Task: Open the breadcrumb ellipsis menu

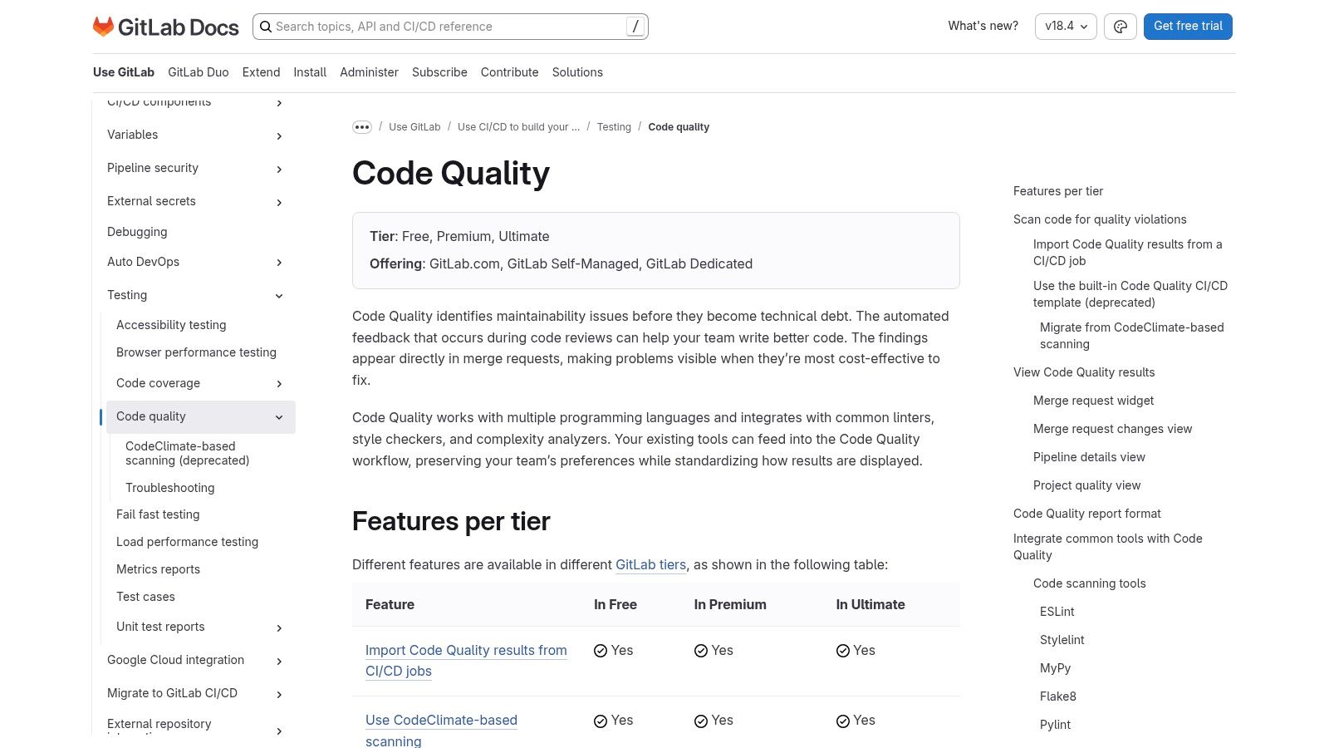Action: (362, 127)
